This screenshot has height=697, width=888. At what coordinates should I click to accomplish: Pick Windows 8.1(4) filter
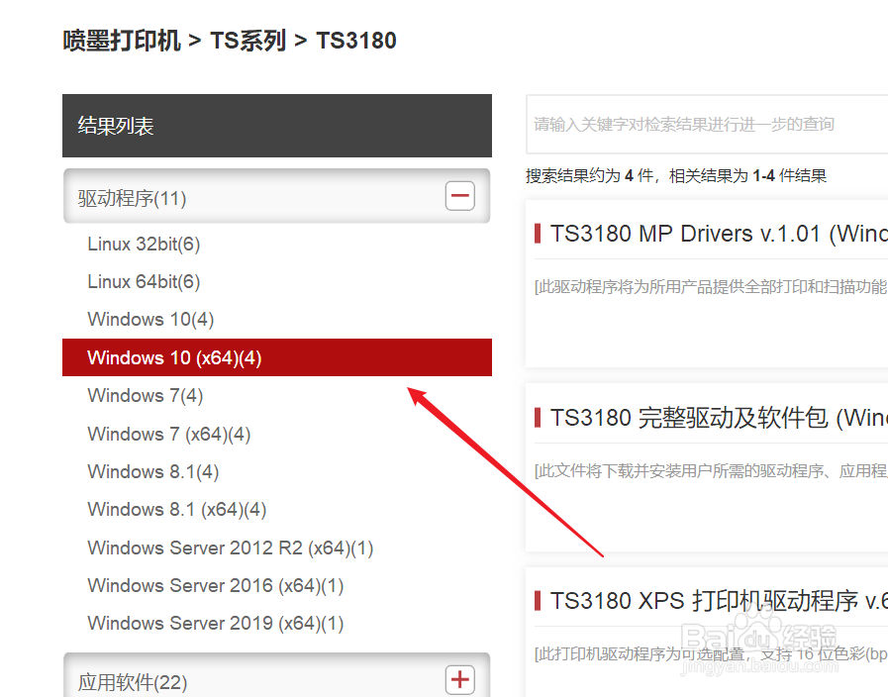coord(152,471)
